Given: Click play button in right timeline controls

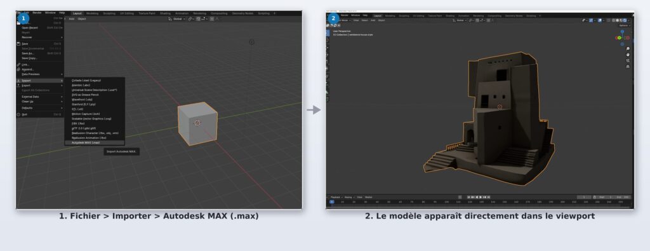Looking at the screenshot, I should coord(481,197).
